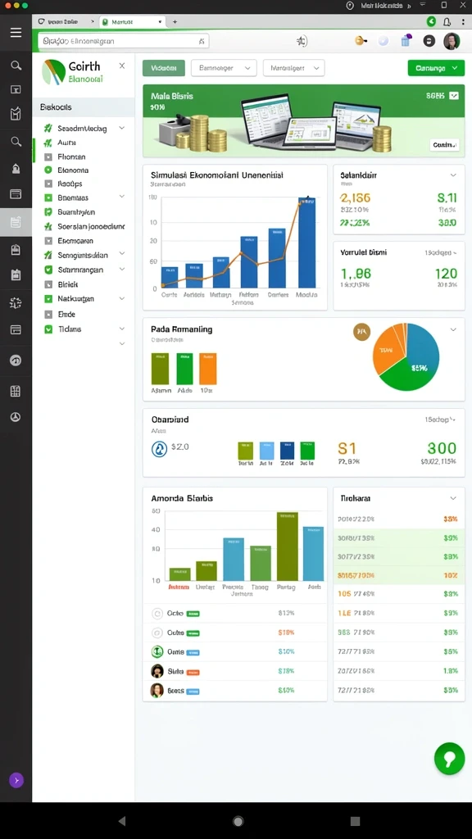
Task: Collapse the Tirohara panel chevron
Action: pyautogui.click(x=452, y=498)
